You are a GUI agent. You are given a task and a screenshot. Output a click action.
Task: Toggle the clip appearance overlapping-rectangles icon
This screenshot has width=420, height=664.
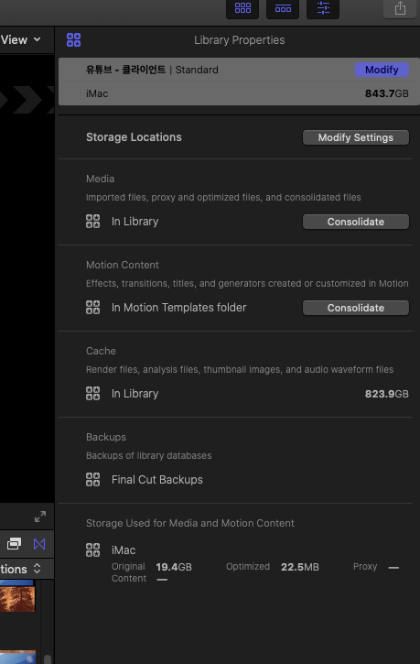(14, 544)
